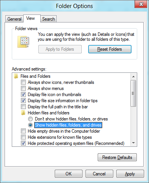Check Hide empty drives in the Computer folder
Image resolution: width=149 pixels, height=183 pixels.
pos(23,131)
